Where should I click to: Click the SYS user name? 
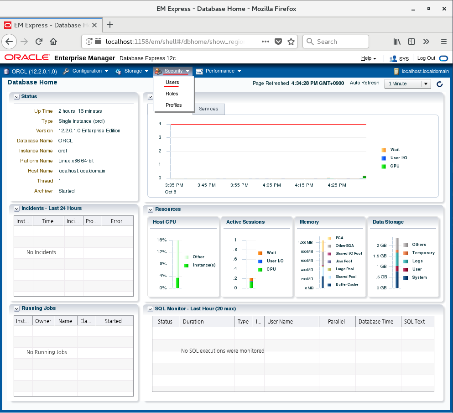pos(404,59)
